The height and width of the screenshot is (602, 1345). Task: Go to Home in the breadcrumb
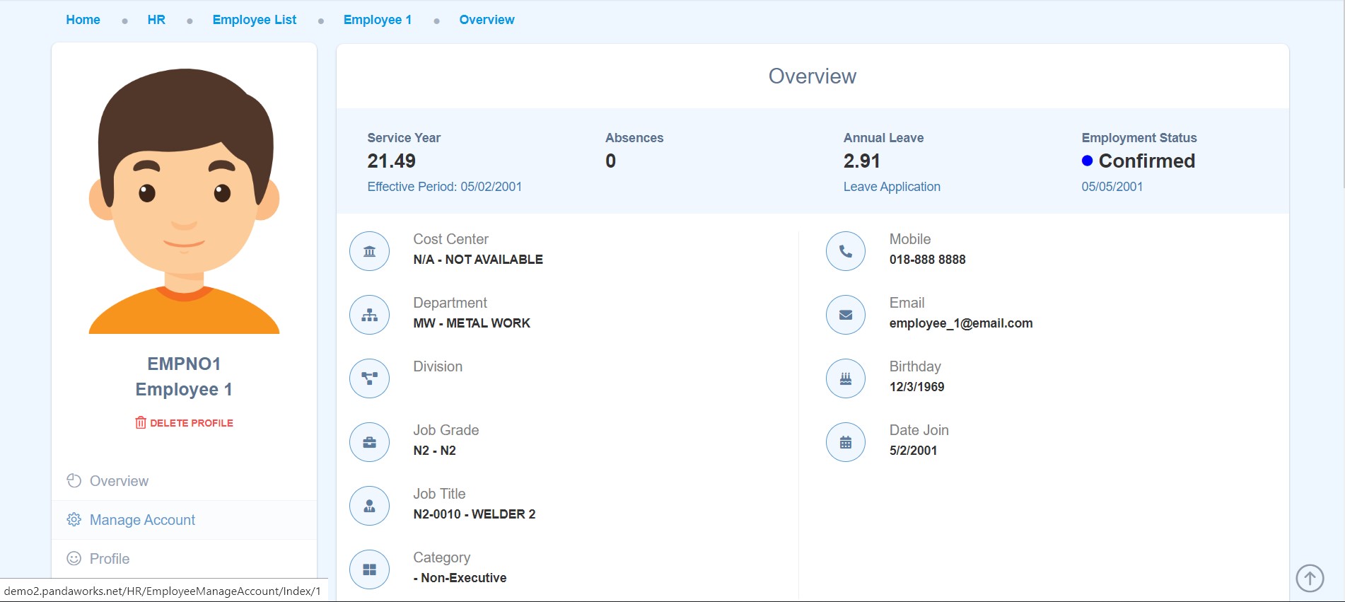83,20
